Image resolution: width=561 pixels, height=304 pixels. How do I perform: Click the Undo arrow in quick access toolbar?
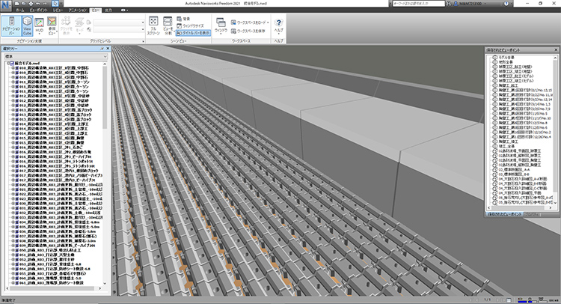[x=38, y=3]
